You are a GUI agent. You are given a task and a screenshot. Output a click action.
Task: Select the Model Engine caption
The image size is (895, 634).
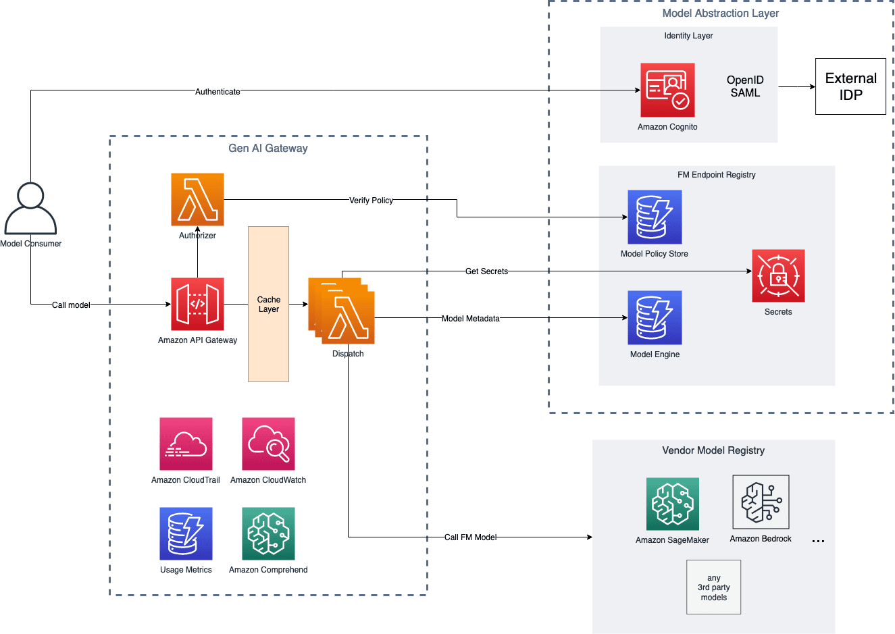coord(655,354)
